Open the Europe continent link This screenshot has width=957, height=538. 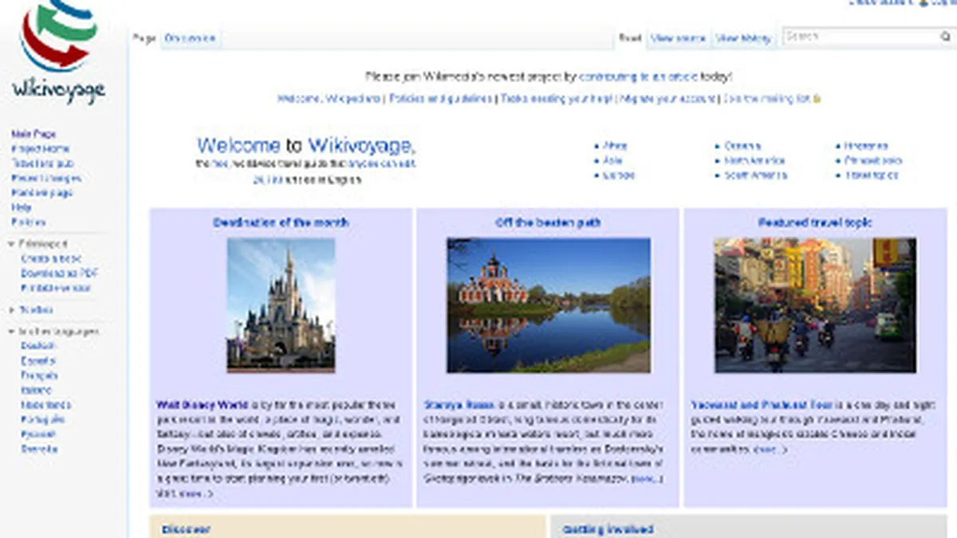[620, 175]
